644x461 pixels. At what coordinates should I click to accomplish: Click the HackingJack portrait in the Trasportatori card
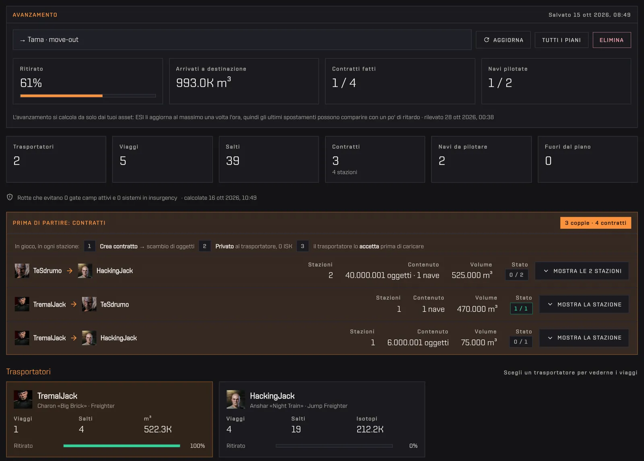pos(235,399)
